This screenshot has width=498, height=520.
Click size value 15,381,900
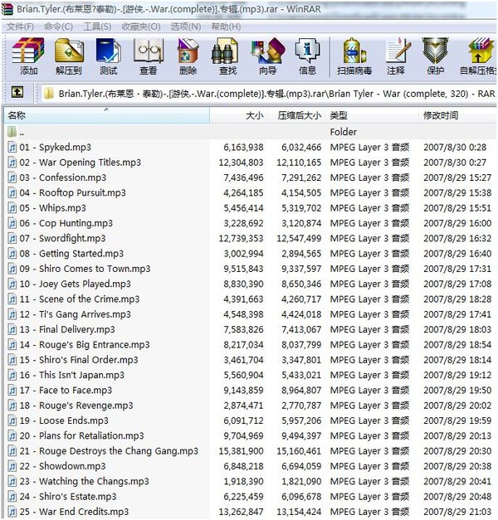click(241, 451)
